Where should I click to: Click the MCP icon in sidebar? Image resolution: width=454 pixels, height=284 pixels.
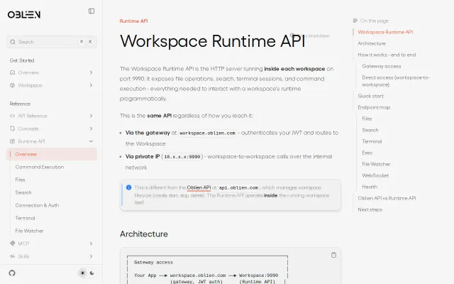12,244
